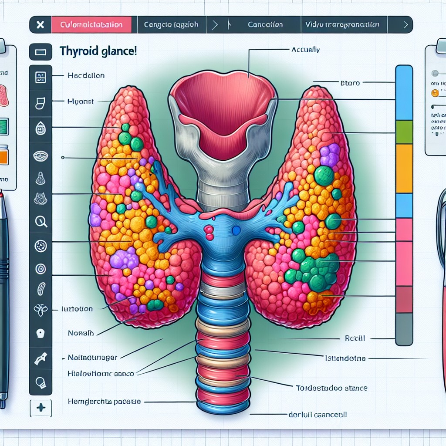
Task: Click the concentric ring target icon
Action: pyautogui.click(x=41, y=268)
